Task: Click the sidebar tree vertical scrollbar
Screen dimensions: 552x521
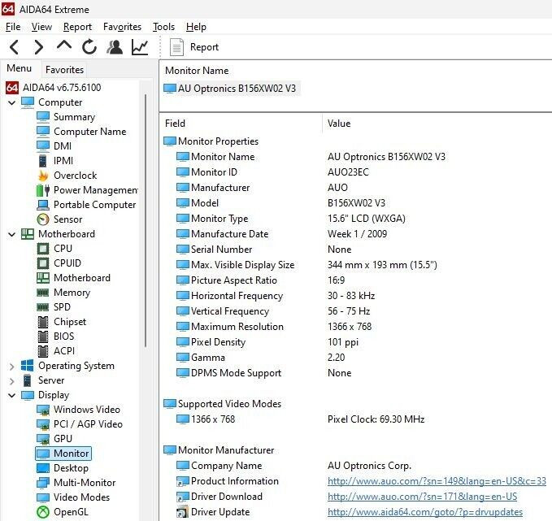Action: tap(145, 220)
